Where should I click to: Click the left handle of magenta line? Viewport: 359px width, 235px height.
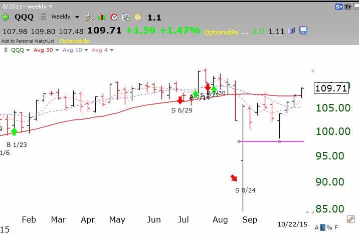pyautogui.click(x=239, y=141)
